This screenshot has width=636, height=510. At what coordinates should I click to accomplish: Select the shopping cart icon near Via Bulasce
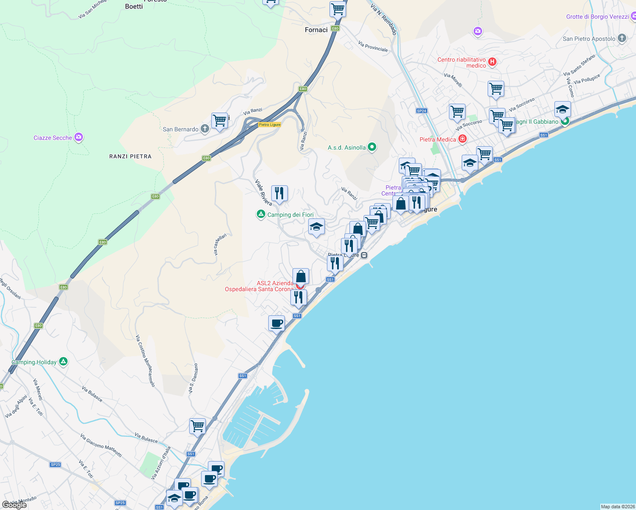pos(197,426)
